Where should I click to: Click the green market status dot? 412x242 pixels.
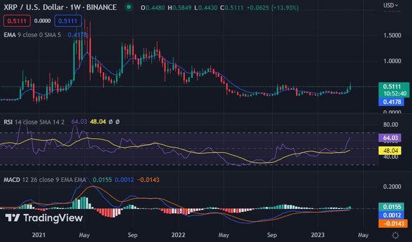pos(129,7)
